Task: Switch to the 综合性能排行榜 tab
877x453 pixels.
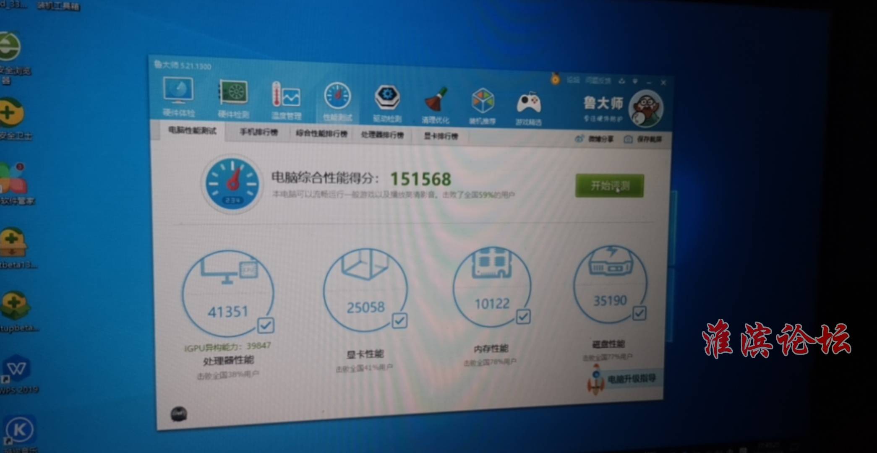Action: point(321,134)
